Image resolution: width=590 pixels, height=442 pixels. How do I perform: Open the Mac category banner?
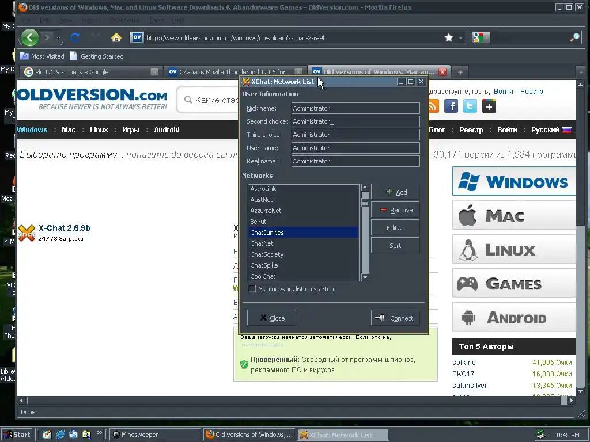click(x=514, y=215)
